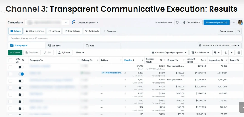Click the Duplicate button

click(x=32, y=53)
